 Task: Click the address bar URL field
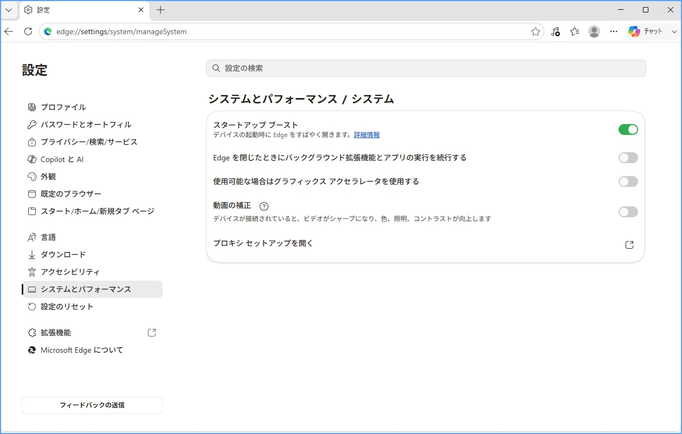click(x=292, y=31)
